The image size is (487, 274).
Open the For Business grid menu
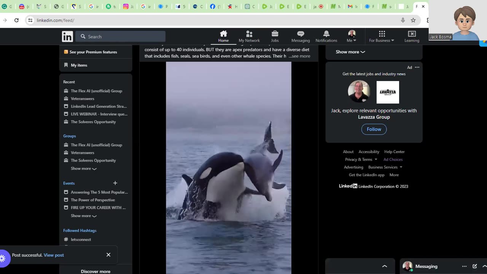(382, 37)
